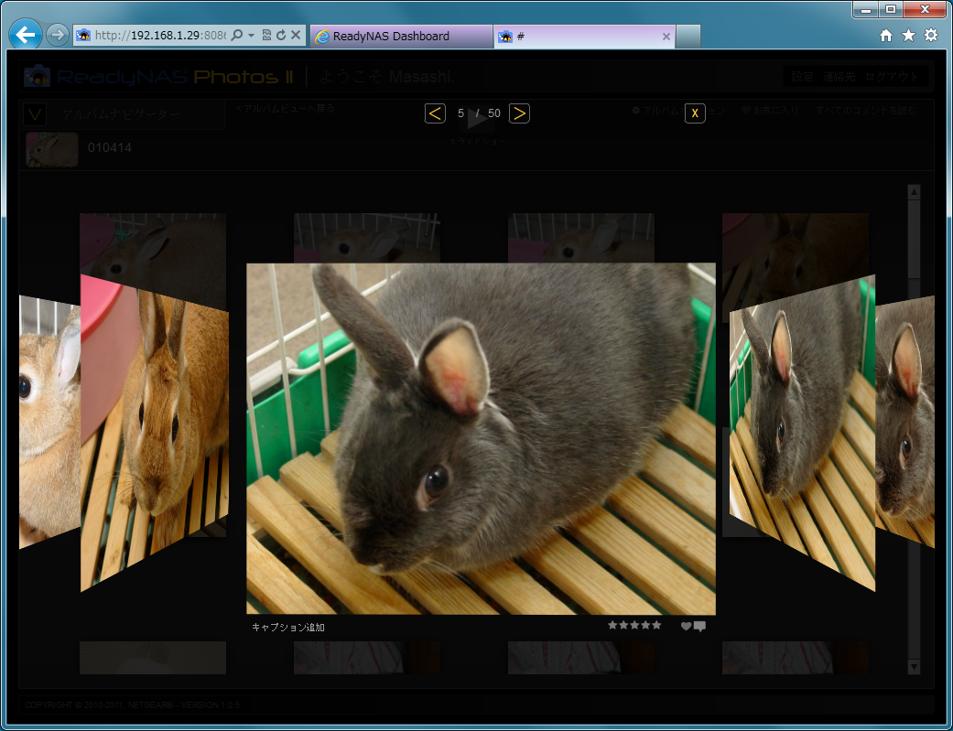Image resolution: width=953 pixels, height=731 pixels.
Task: Expand the address bar search dropdown arrow
Action: pos(251,36)
